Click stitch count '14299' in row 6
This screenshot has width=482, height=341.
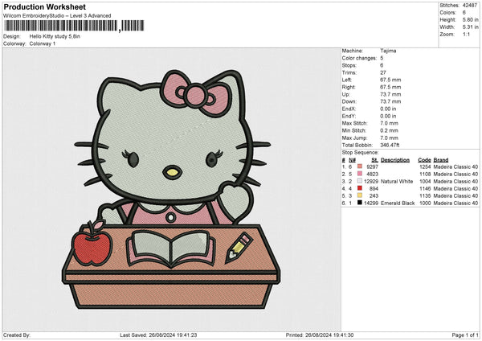click(371, 203)
